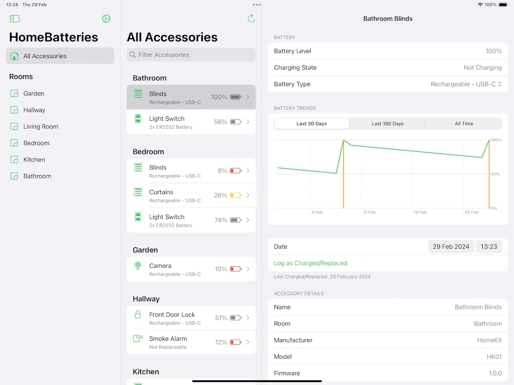Click Log as Charged/Replaced
Screen dimensions: 514x385
click(310, 263)
